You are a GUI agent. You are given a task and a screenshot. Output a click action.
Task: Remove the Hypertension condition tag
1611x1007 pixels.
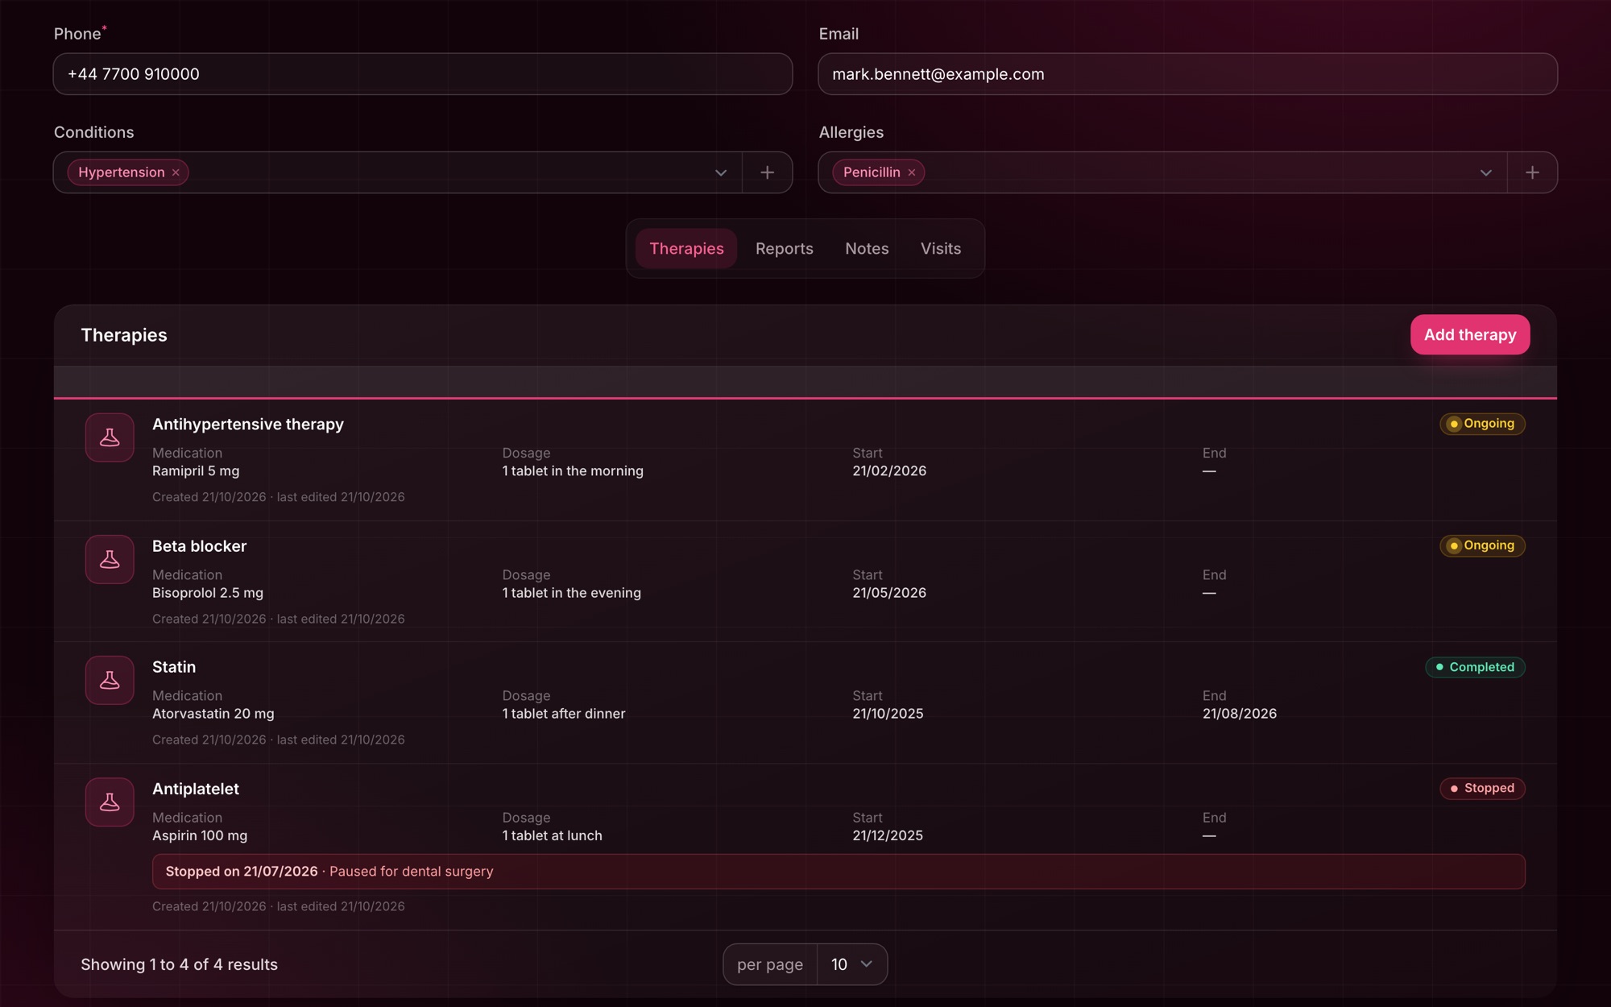coord(176,172)
